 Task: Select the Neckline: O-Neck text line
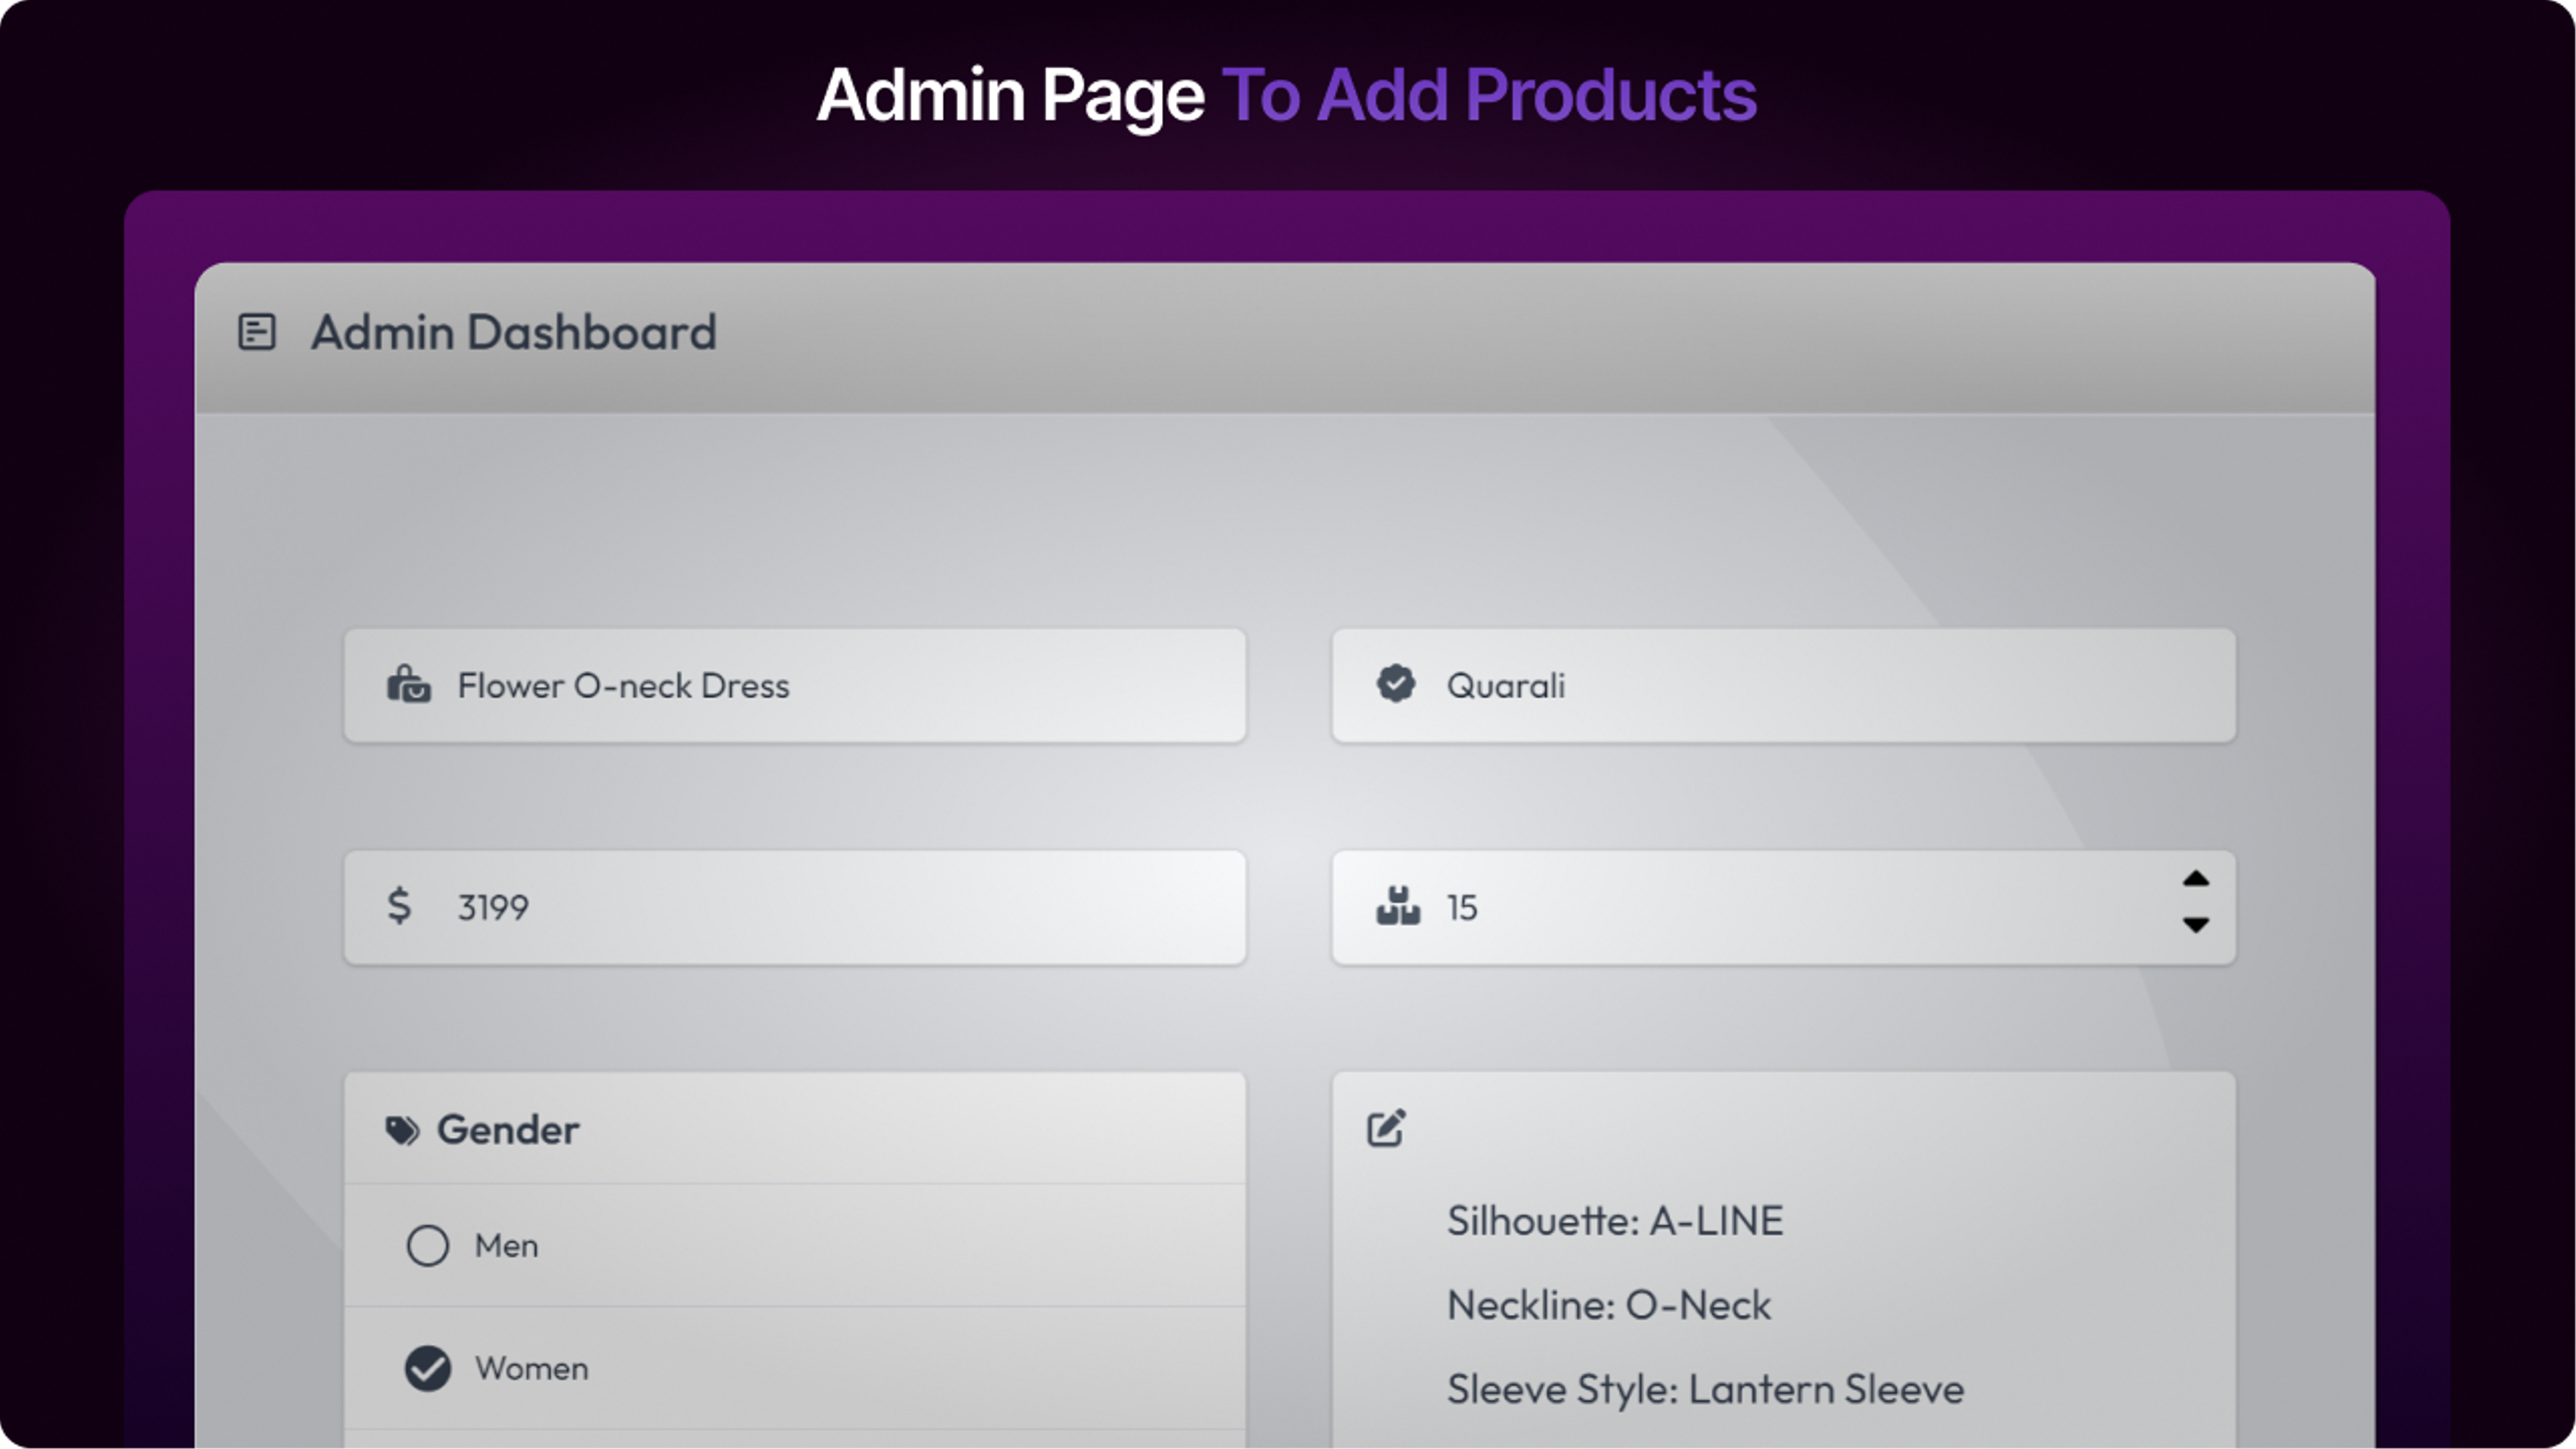pyautogui.click(x=1609, y=1305)
